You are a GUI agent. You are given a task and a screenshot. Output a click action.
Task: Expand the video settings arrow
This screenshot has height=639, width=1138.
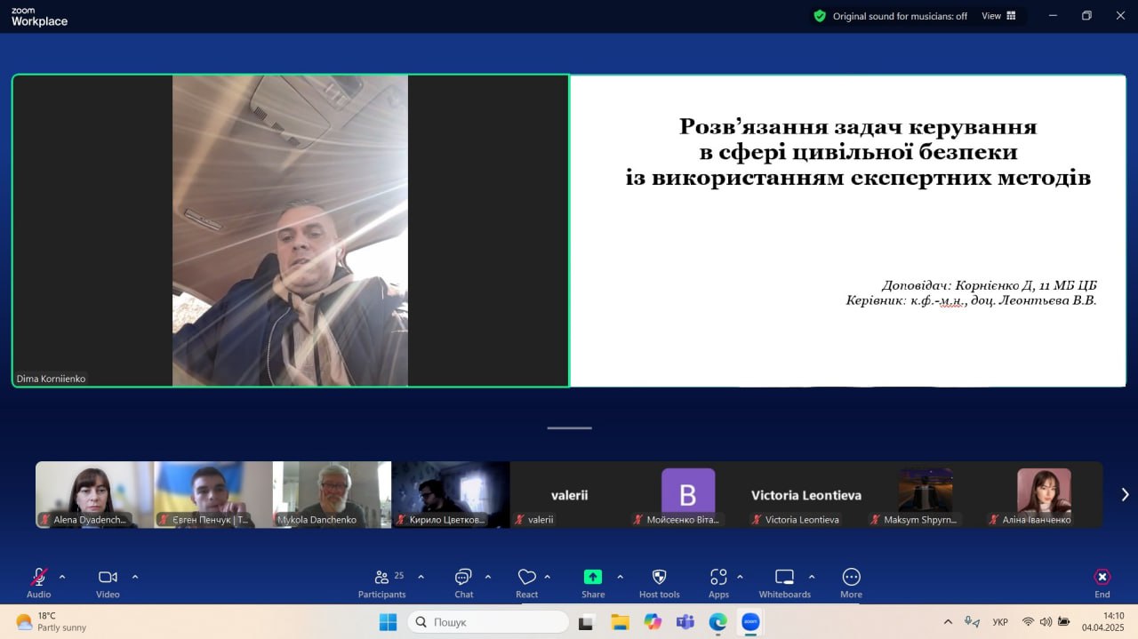[135, 577]
